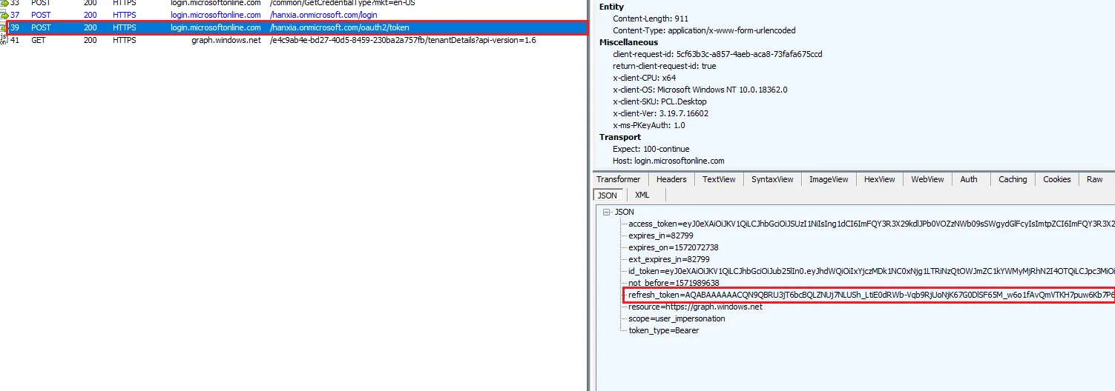
Task: Select session 41 GET graph.windows.net row
Action: [x=294, y=40]
